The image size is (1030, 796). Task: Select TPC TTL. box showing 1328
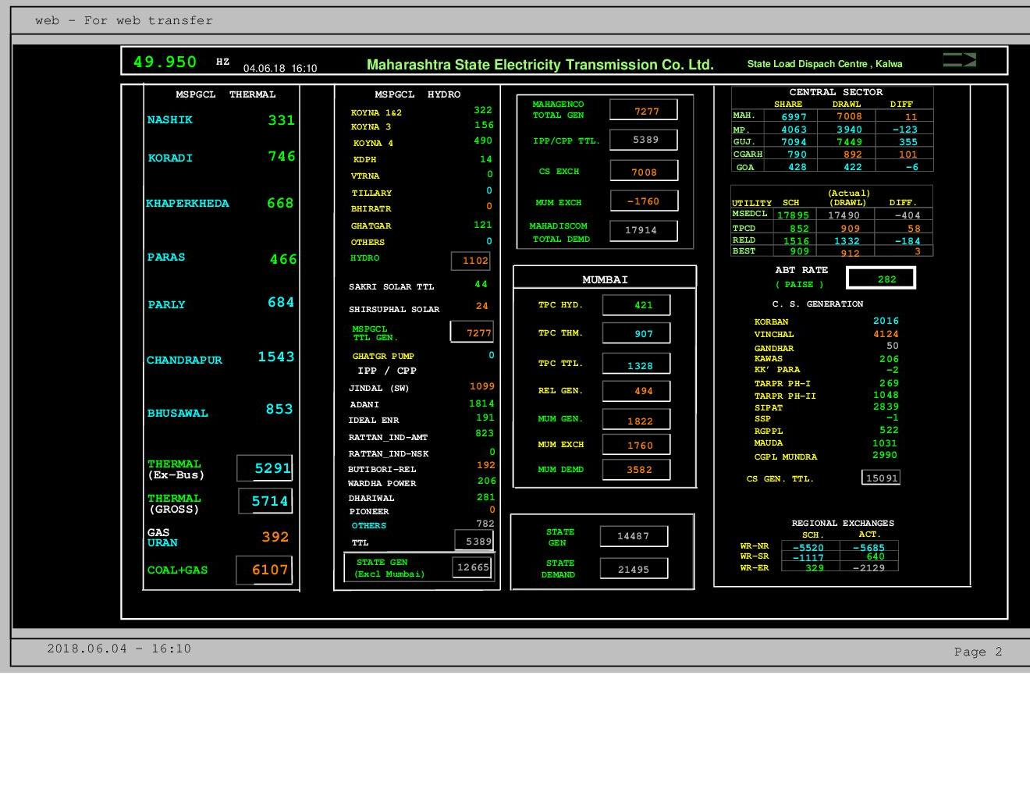pos(637,364)
